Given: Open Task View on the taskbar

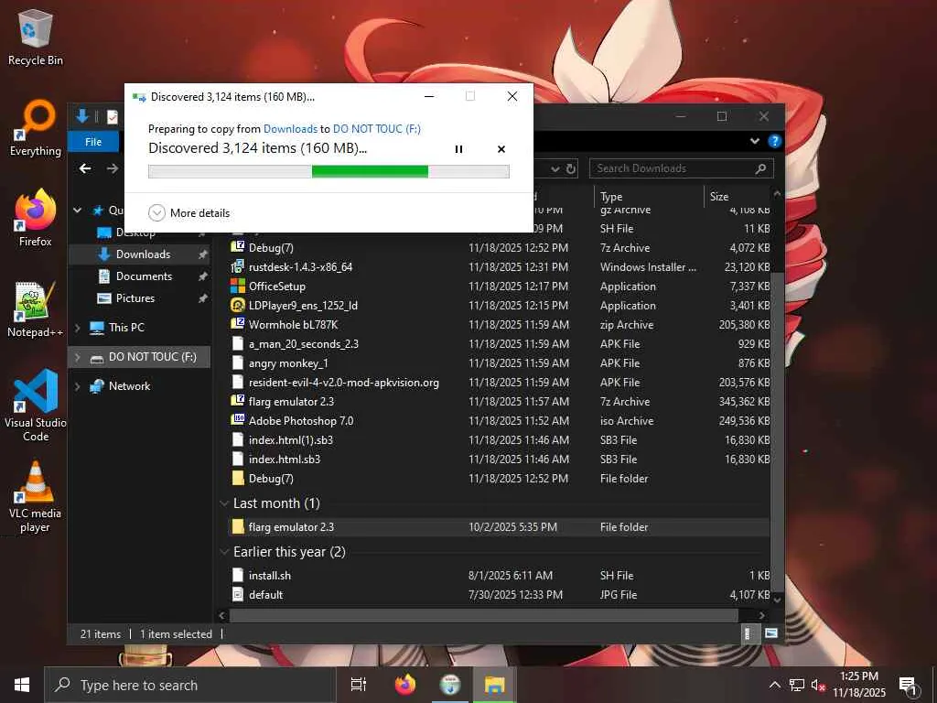Looking at the screenshot, I should tap(359, 685).
